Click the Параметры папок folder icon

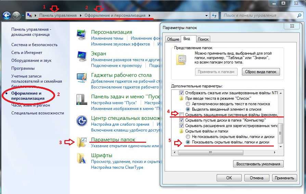point(82,142)
